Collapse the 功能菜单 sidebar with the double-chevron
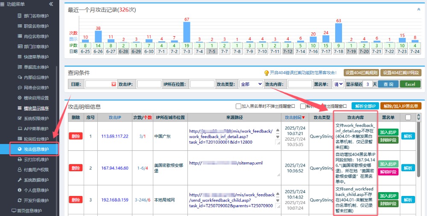The height and width of the screenshot is (216, 427). point(51,4)
